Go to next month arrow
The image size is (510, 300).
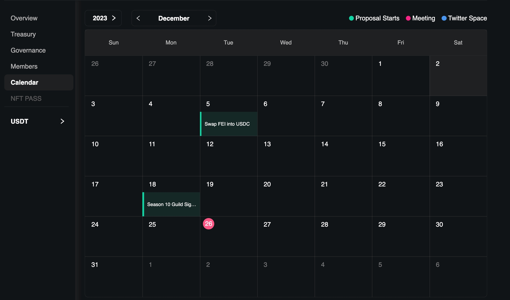(x=210, y=18)
